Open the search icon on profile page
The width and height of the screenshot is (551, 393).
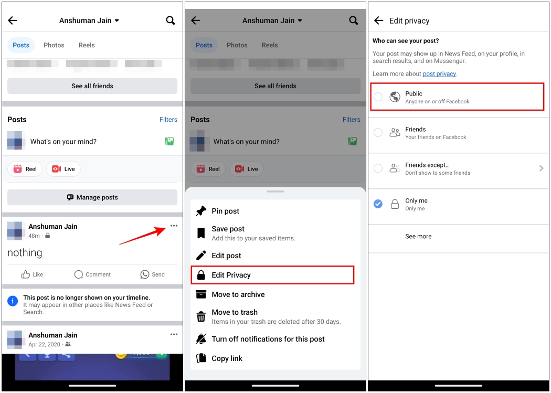pyautogui.click(x=170, y=20)
